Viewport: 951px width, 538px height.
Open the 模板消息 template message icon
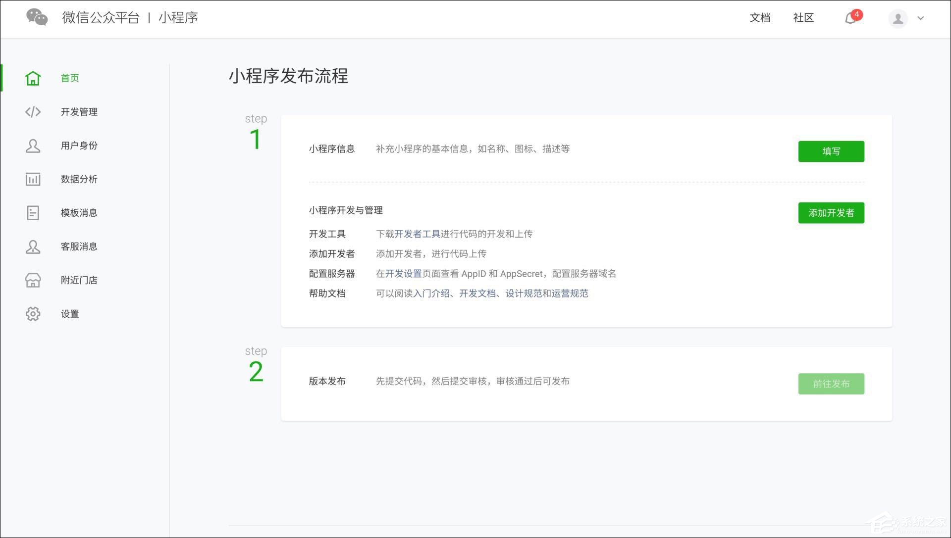(33, 213)
